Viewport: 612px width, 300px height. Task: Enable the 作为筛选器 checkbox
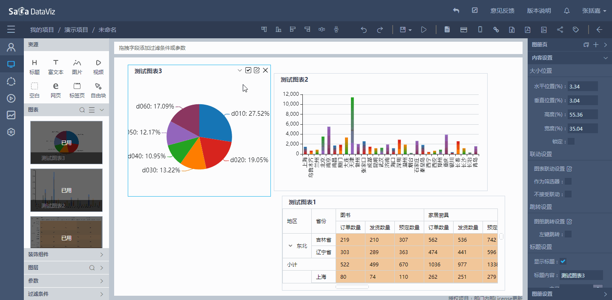point(568,182)
